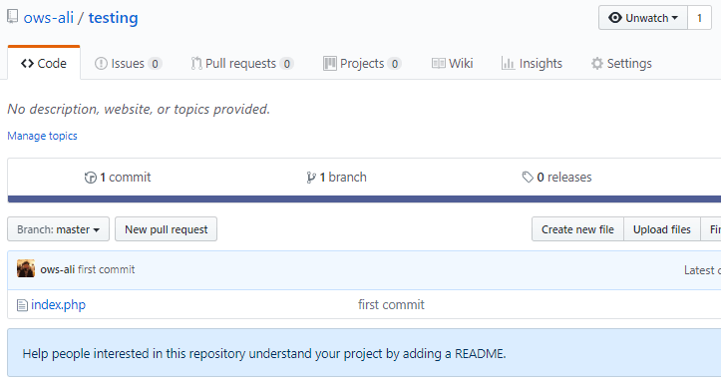Click the README help message text
The width and height of the screenshot is (721, 383).
pos(264,353)
